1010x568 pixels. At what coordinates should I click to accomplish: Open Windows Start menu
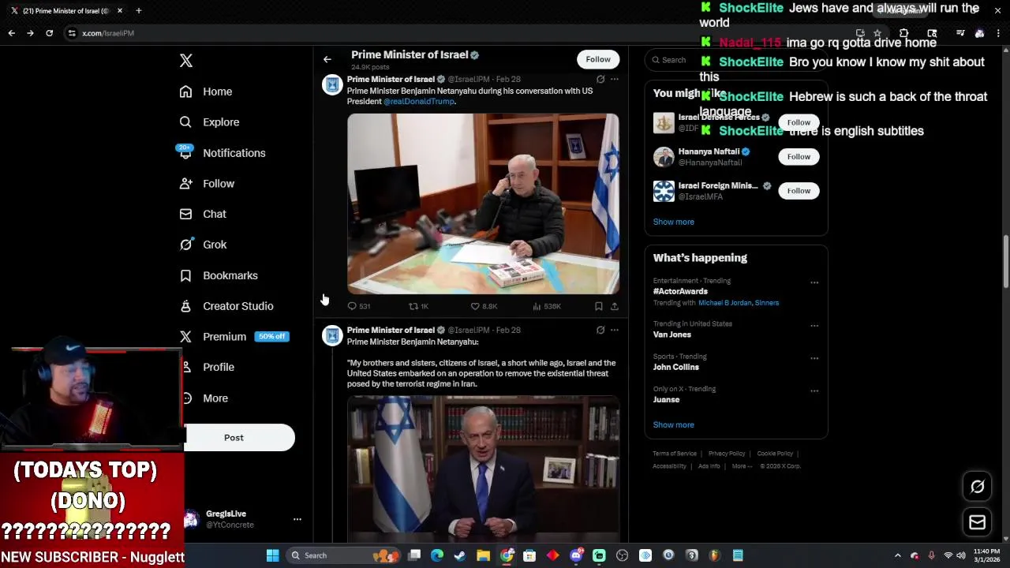pyautogui.click(x=272, y=555)
